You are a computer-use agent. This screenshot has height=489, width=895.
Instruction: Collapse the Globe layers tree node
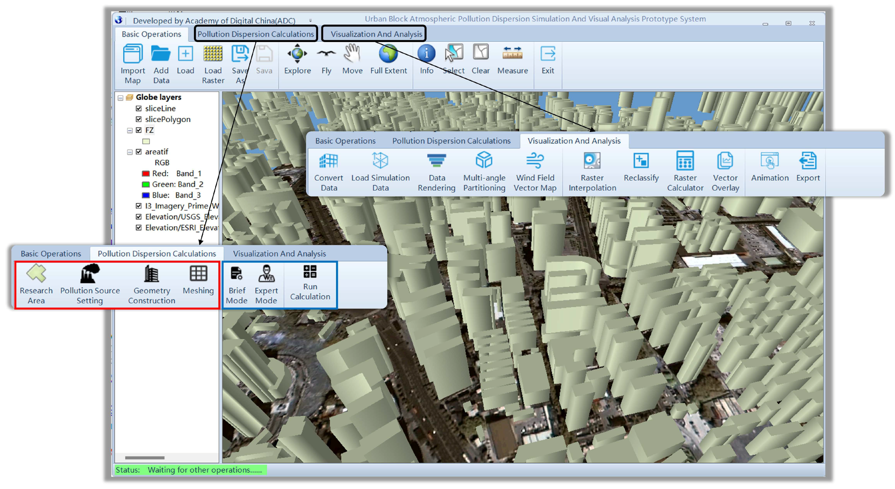pyautogui.click(x=120, y=98)
